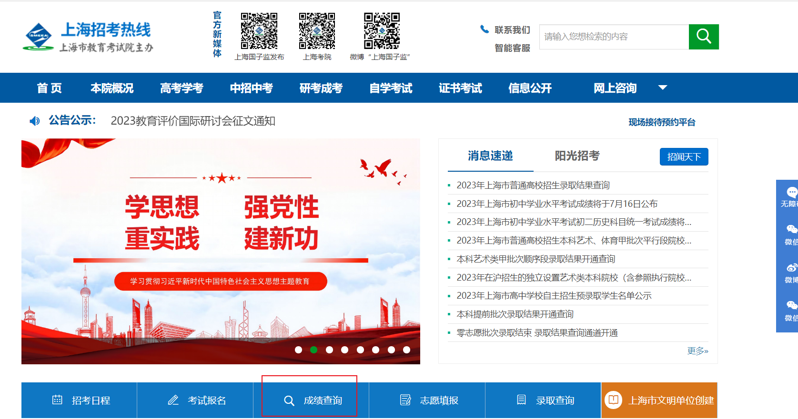Screen dimensions: 798x419
Task: Click the 无障碍 chat bubble sidebar icon
Action: pos(791,192)
